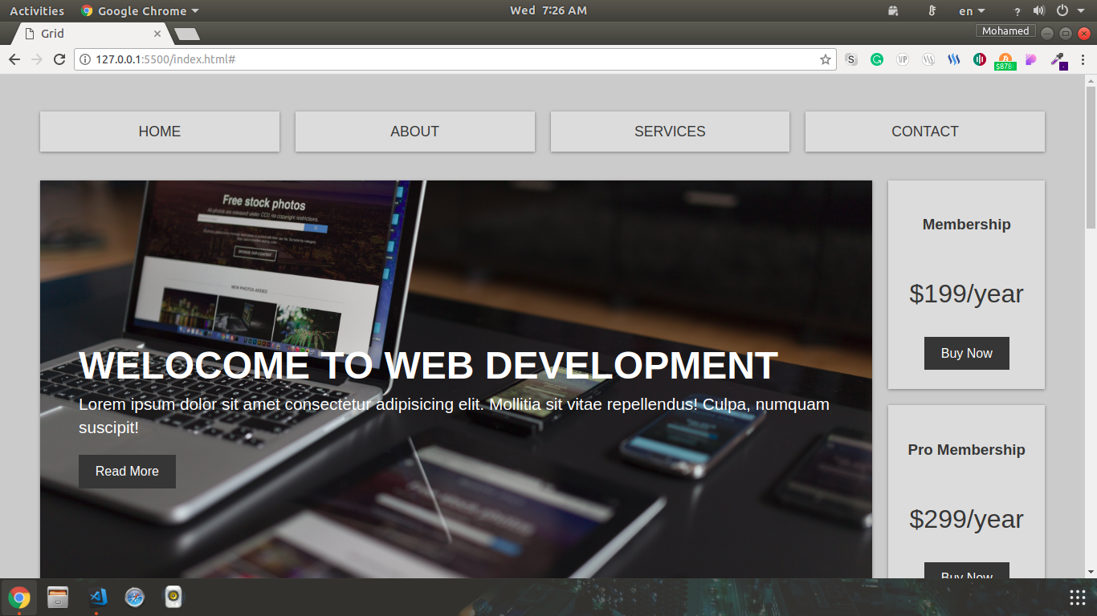Viewport: 1097px width, 616px height.
Task: Click Activities in the top bar
Action: coord(37,10)
